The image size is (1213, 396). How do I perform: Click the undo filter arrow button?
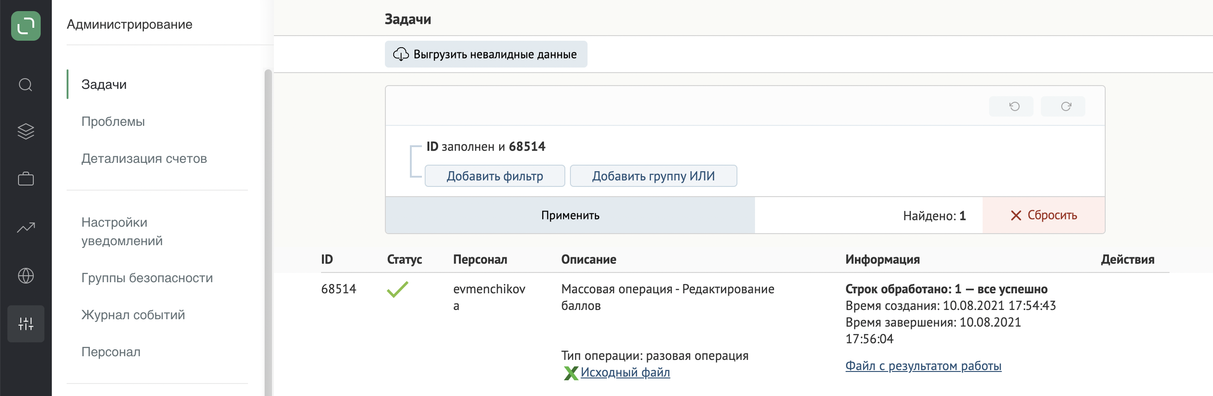pos(1011,106)
